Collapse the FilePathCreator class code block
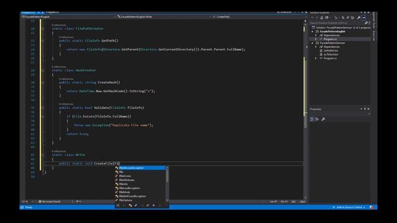Screen dimensions: 397x223 point(43,28)
